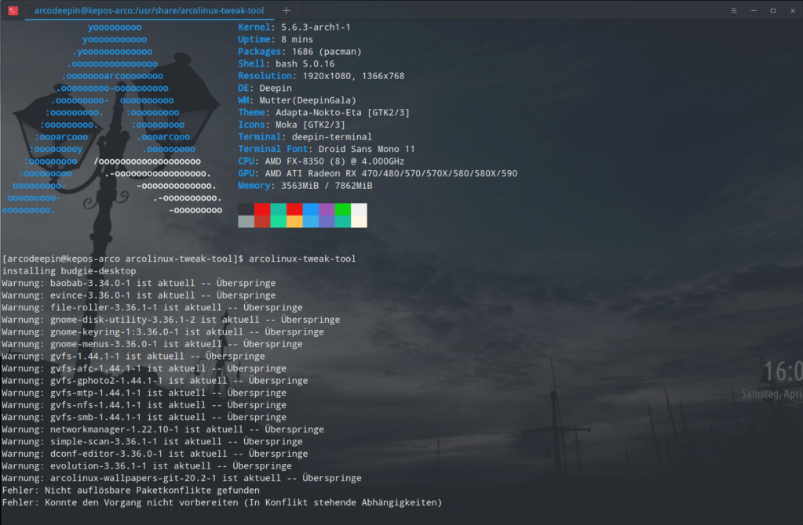Click the Uptime 8 mins line
The image size is (803, 525).
[x=276, y=39]
